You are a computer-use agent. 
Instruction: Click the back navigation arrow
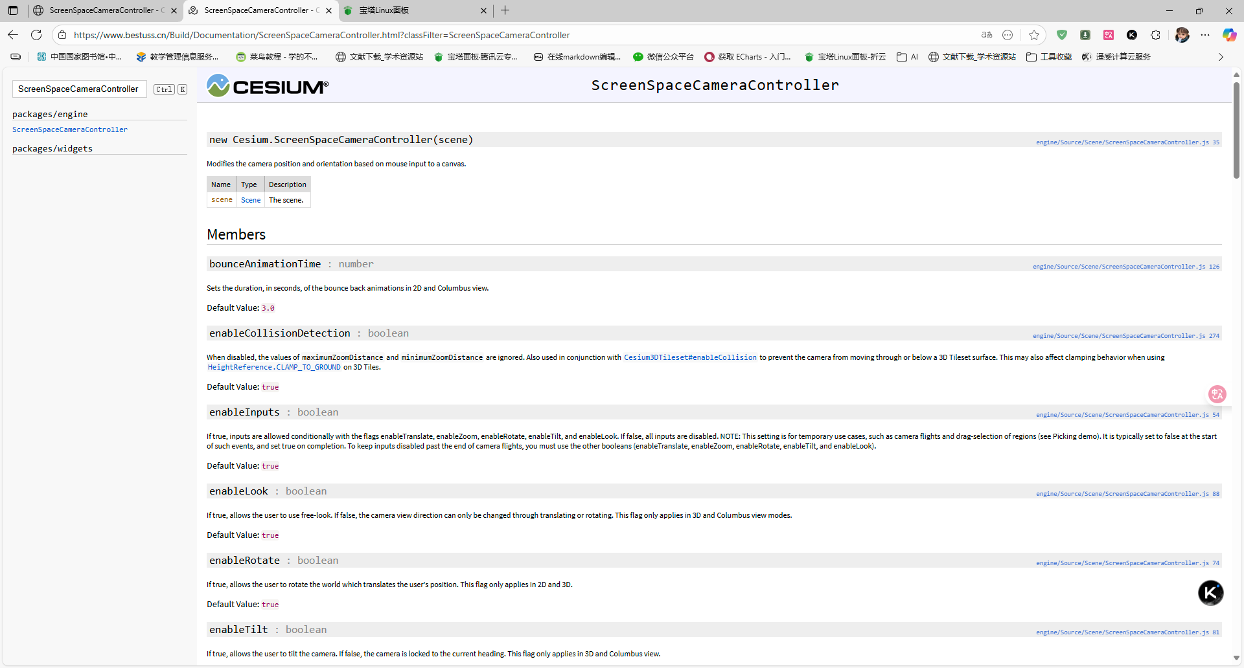(x=13, y=35)
